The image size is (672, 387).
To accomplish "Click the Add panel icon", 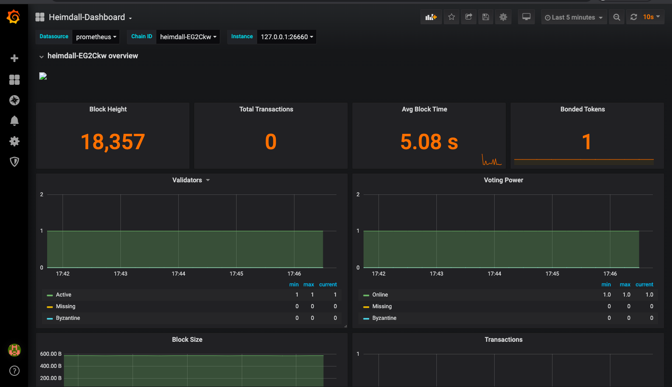I will [431, 17].
